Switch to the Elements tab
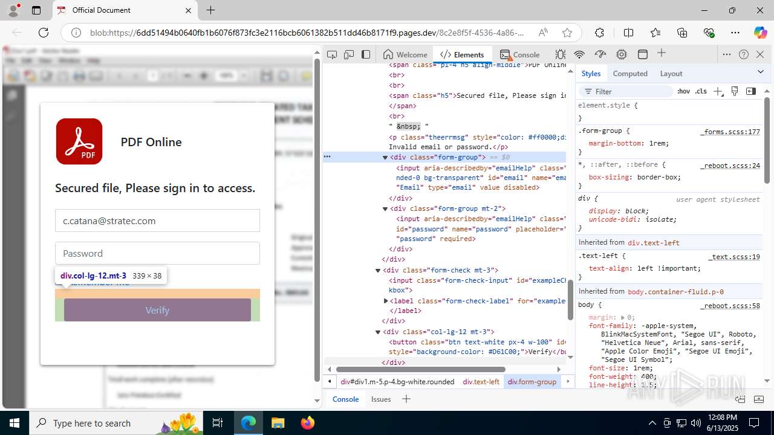The height and width of the screenshot is (435, 774). tap(463, 54)
